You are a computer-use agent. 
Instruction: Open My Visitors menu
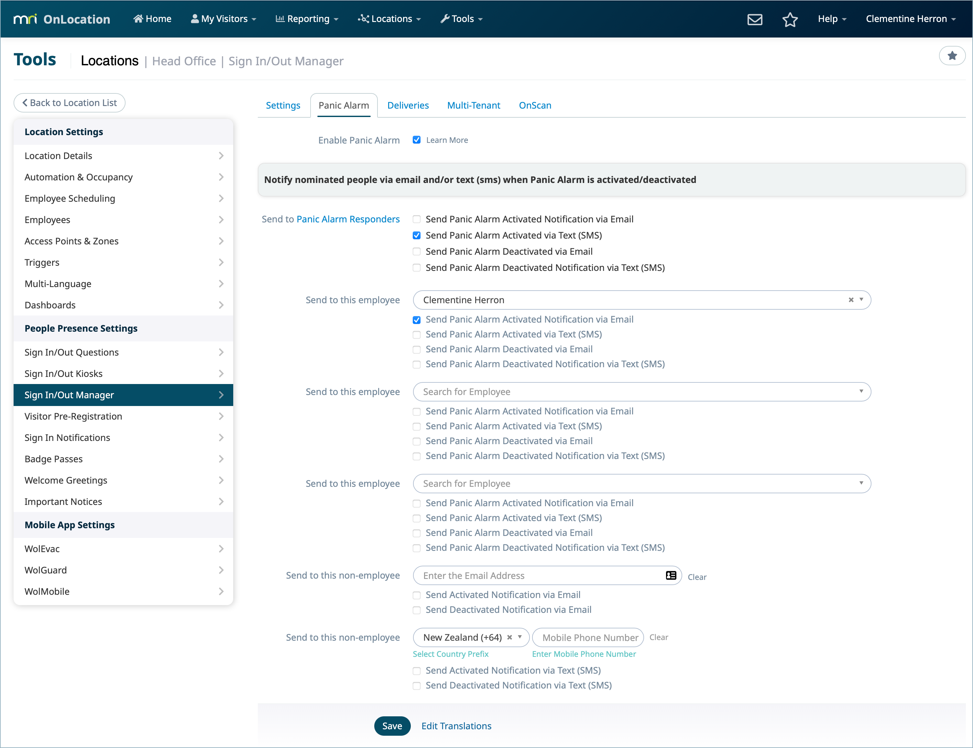(224, 19)
